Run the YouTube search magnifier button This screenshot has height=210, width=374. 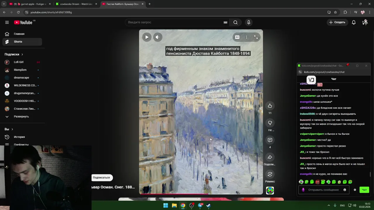tap(236, 22)
